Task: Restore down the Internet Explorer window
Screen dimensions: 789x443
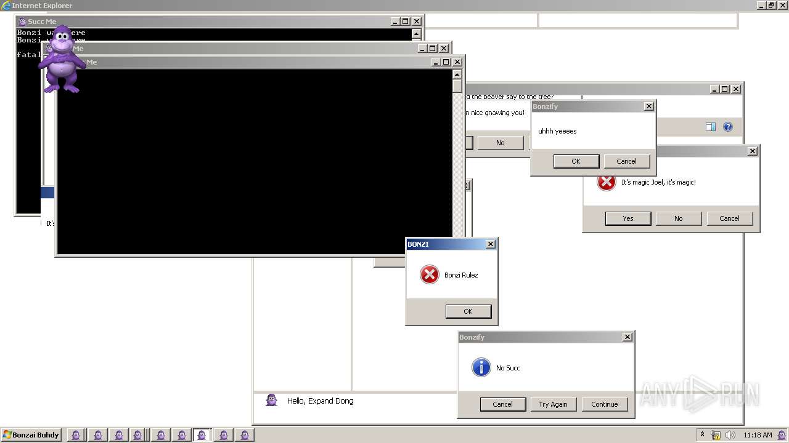Action: (772, 6)
